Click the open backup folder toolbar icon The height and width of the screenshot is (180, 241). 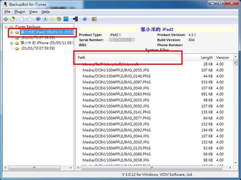[x=13, y=19]
